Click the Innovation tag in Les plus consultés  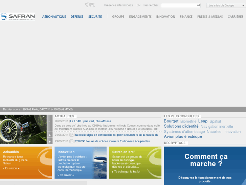pyautogui.click(x=232, y=132)
